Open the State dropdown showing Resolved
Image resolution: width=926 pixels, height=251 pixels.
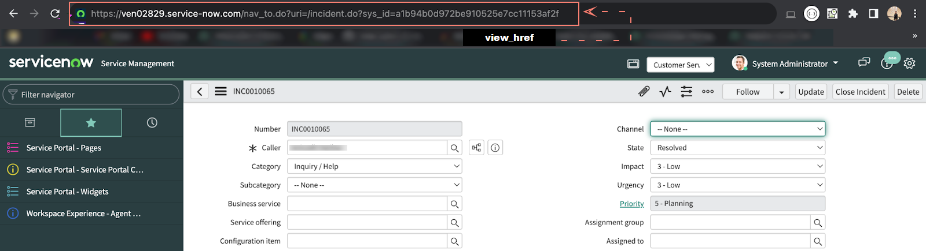pos(737,148)
